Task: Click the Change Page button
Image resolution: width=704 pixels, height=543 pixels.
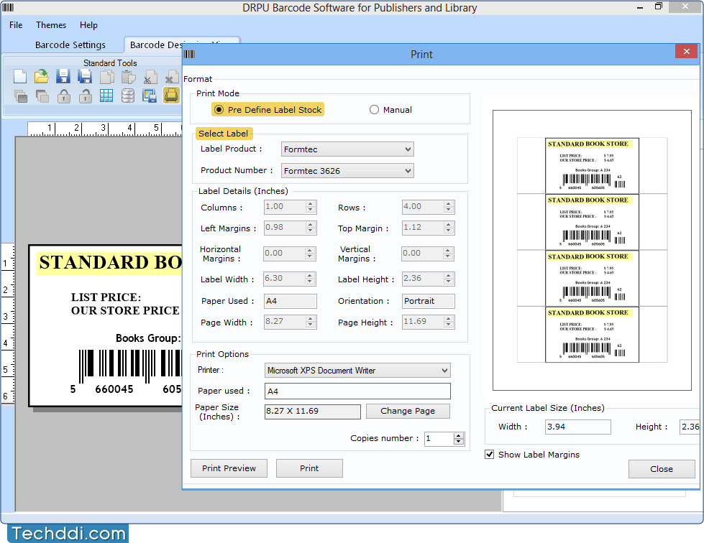Action: (x=408, y=411)
